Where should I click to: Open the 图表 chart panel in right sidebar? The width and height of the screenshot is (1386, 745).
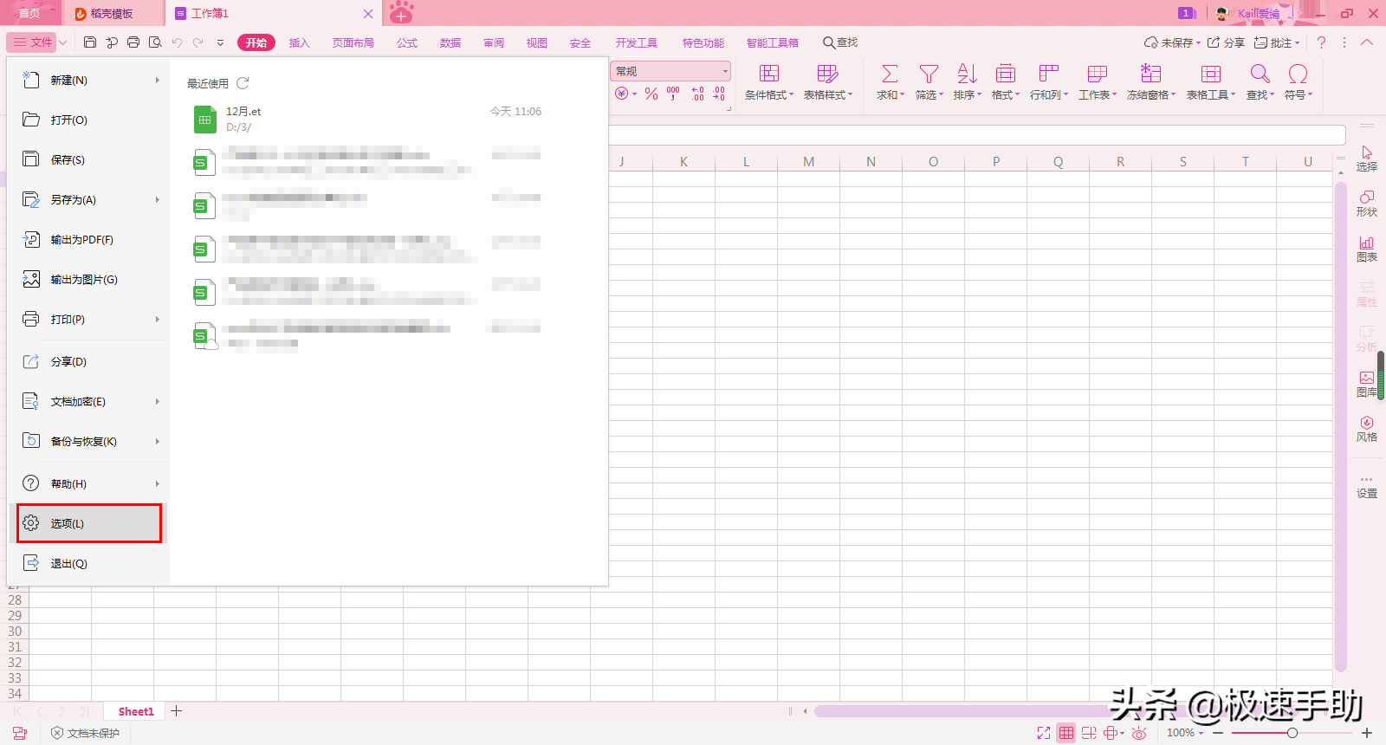click(1366, 248)
